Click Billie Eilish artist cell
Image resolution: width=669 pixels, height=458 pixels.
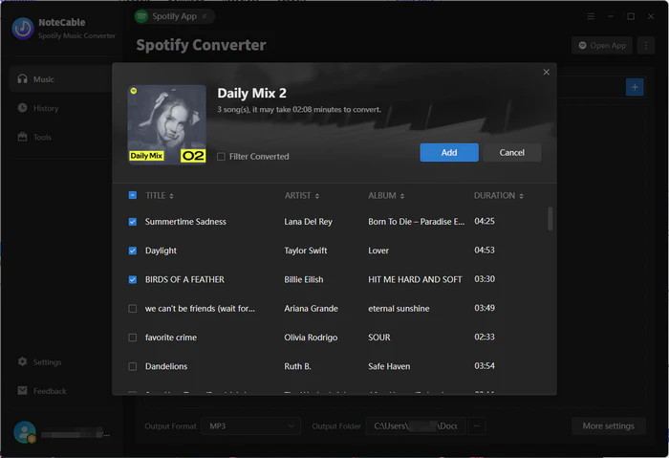[x=303, y=279]
